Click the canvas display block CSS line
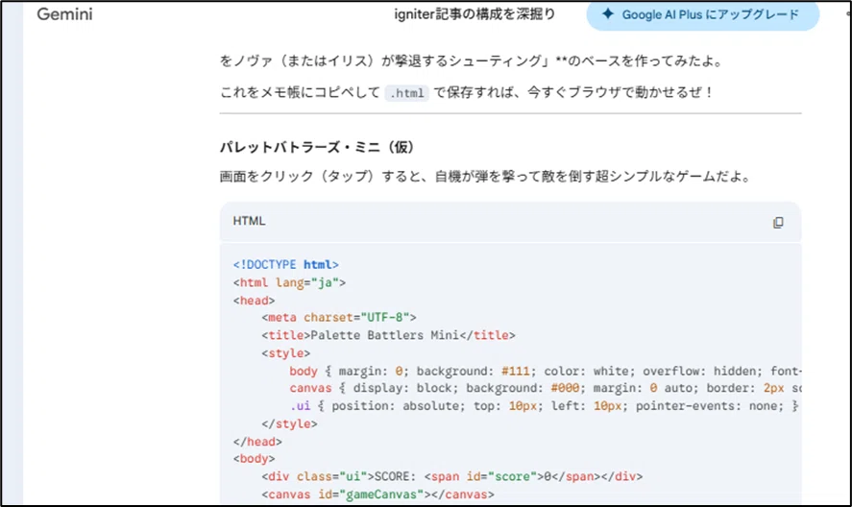The image size is (852, 507). (x=545, y=389)
